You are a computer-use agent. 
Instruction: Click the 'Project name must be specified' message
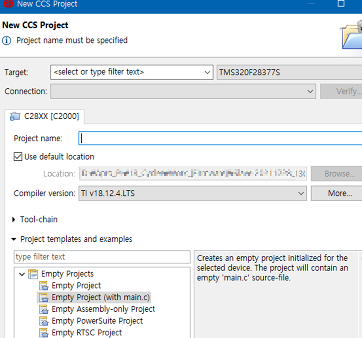[72, 40]
